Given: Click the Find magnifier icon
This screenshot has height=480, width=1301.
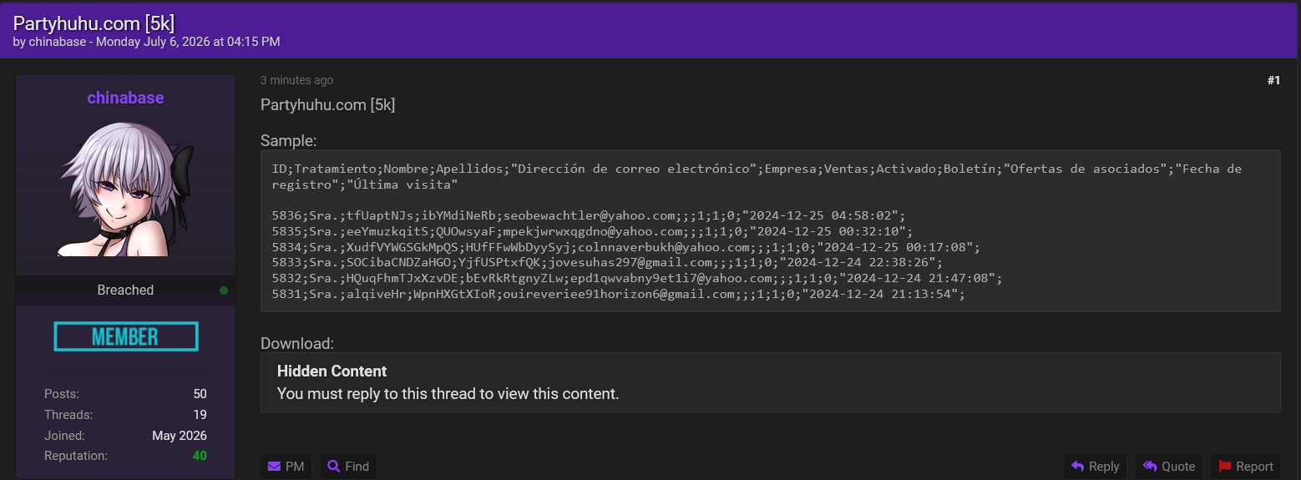Looking at the screenshot, I should (333, 467).
